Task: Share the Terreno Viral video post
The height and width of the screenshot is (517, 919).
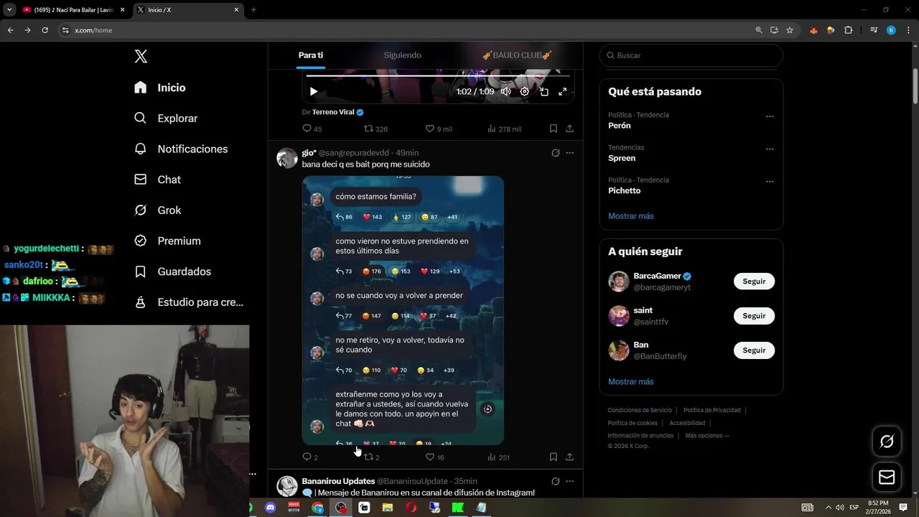Action: pyautogui.click(x=569, y=129)
